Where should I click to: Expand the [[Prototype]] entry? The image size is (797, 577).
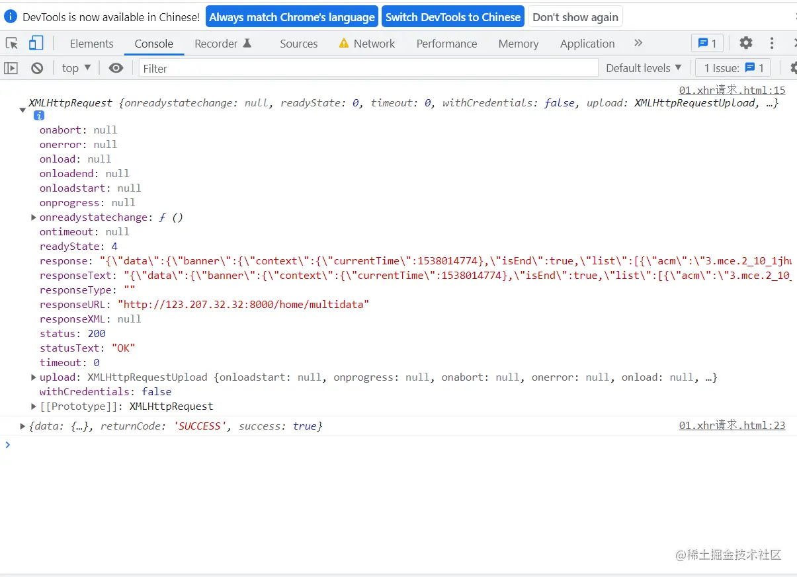point(34,406)
